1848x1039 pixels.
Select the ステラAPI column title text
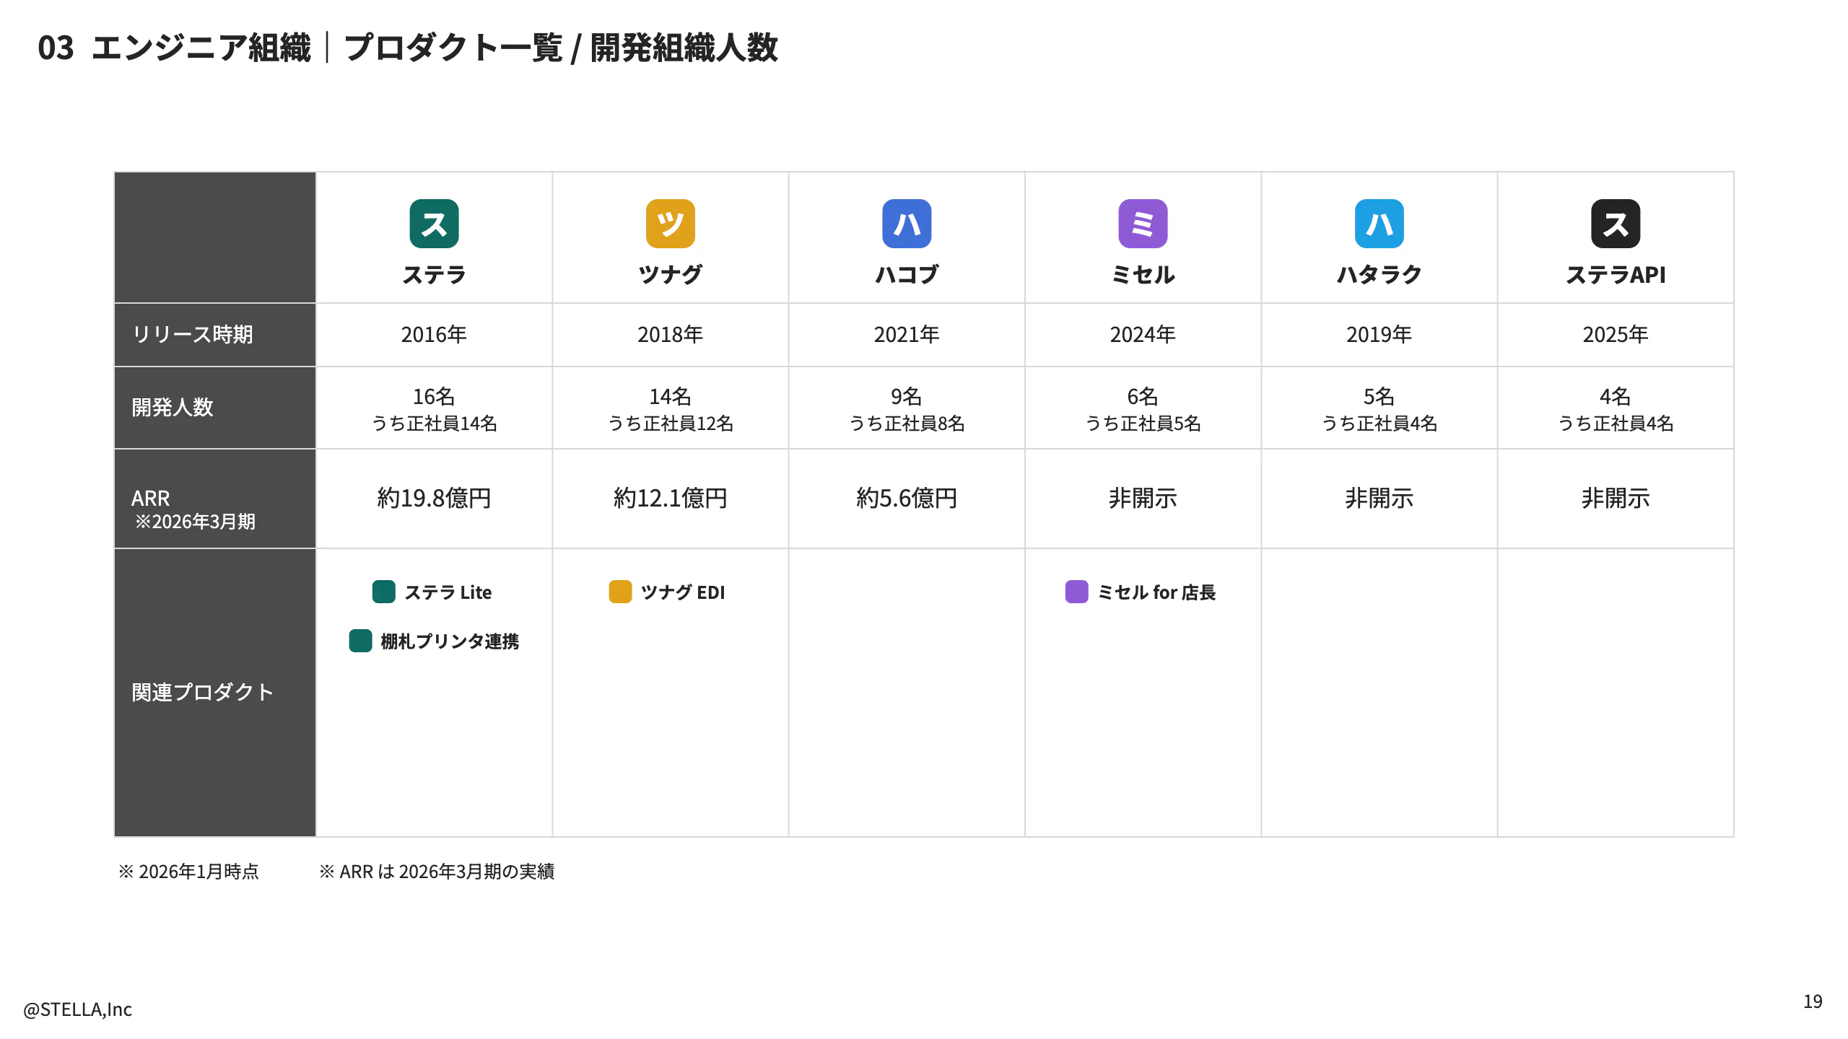point(1616,275)
